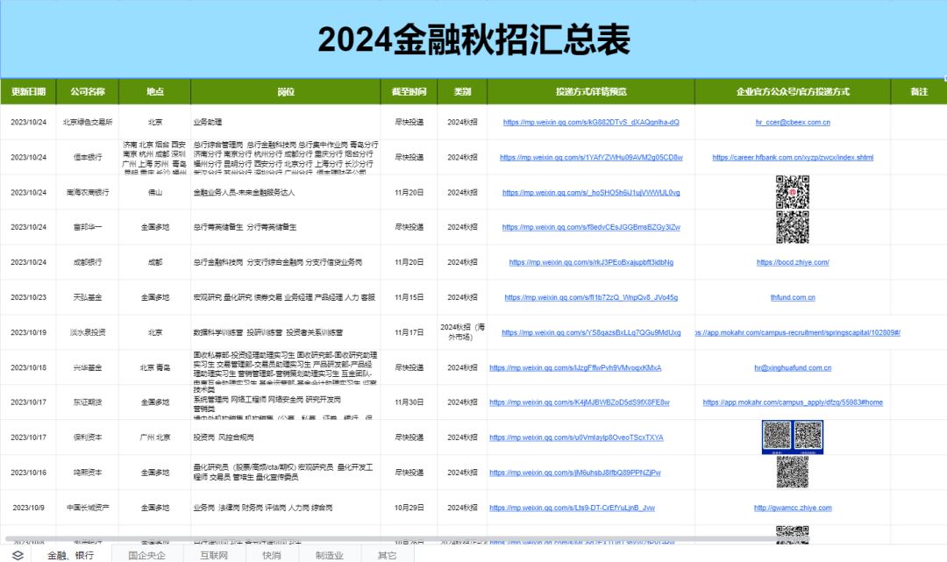Select the 地点 column header

[x=154, y=91]
